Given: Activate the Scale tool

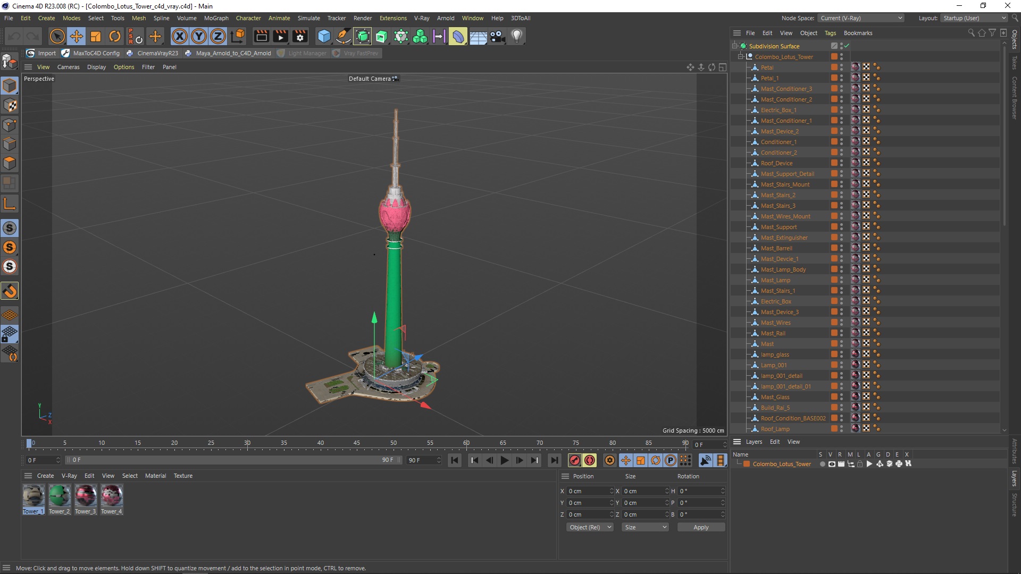Looking at the screenshot, I should [x=96, y=36].
